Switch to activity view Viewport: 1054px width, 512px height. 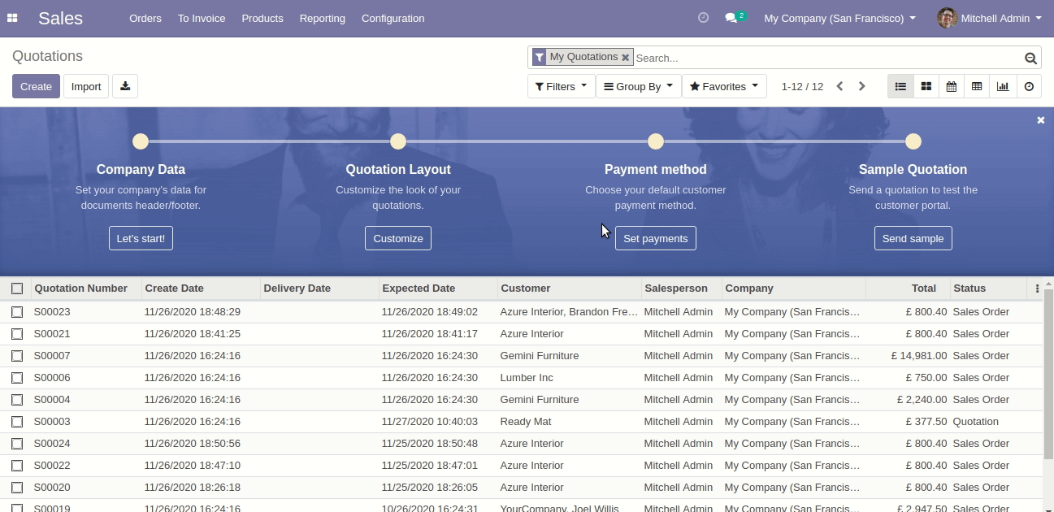(x=1029, y=86)
